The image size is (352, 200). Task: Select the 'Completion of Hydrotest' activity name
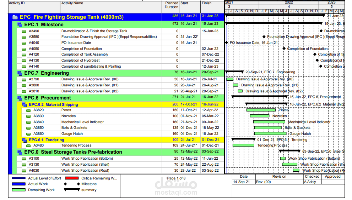tap(80, 61)
